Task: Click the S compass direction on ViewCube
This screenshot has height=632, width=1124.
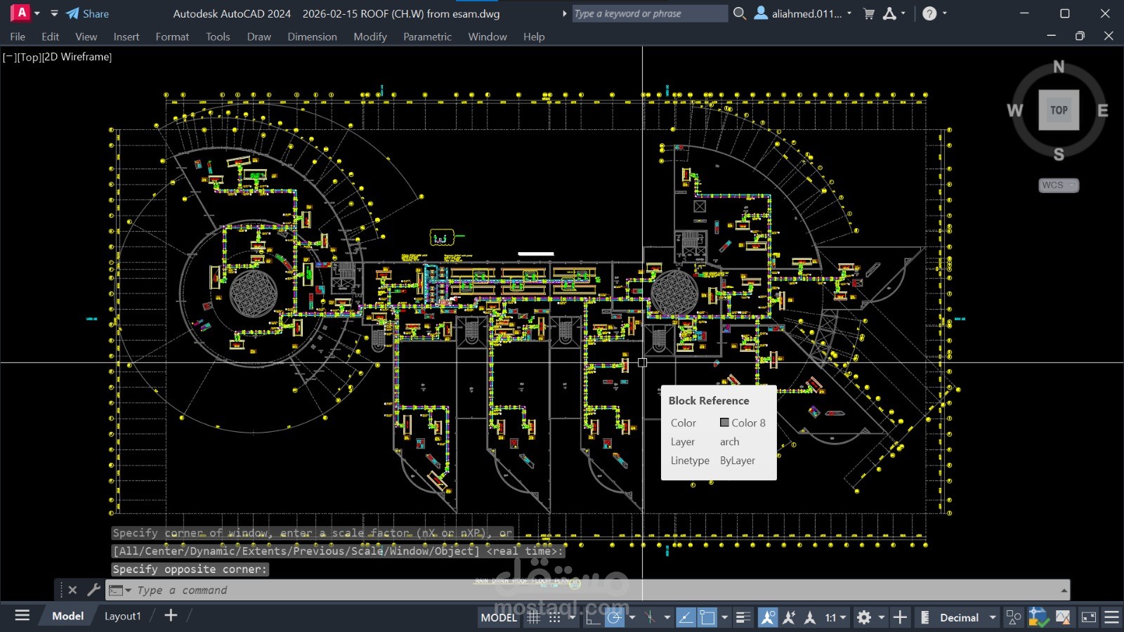Action: pyautogui.click(x=1059, y=154)
